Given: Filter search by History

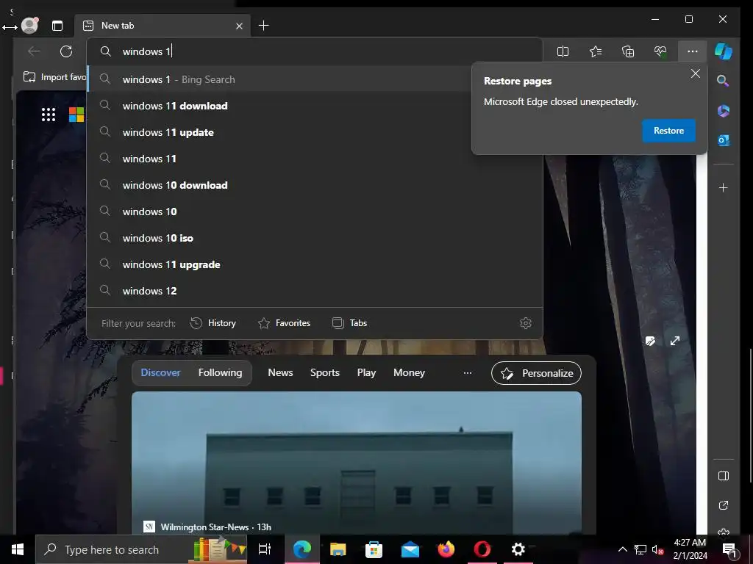Looking at the screenshot, I should [213, 323].
